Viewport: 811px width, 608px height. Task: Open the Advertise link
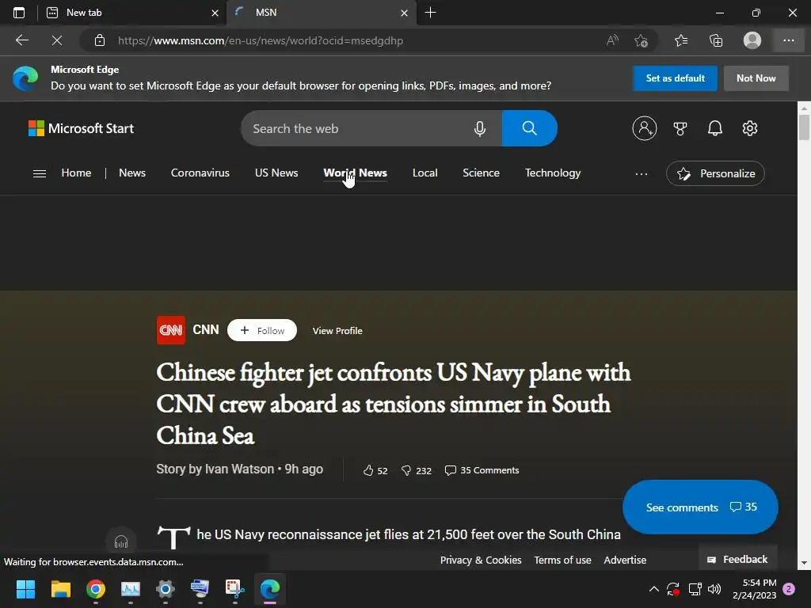[625, 560]
